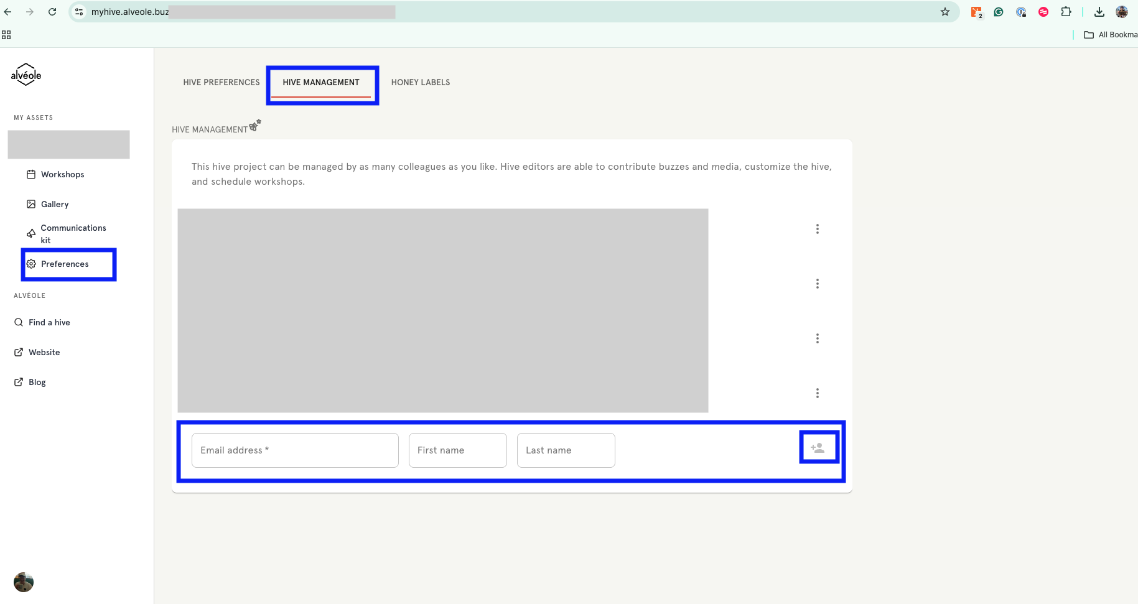Open the first row's three-dot options menu
The width and height of the screenshot is (1138, 604).
(818, 229)
